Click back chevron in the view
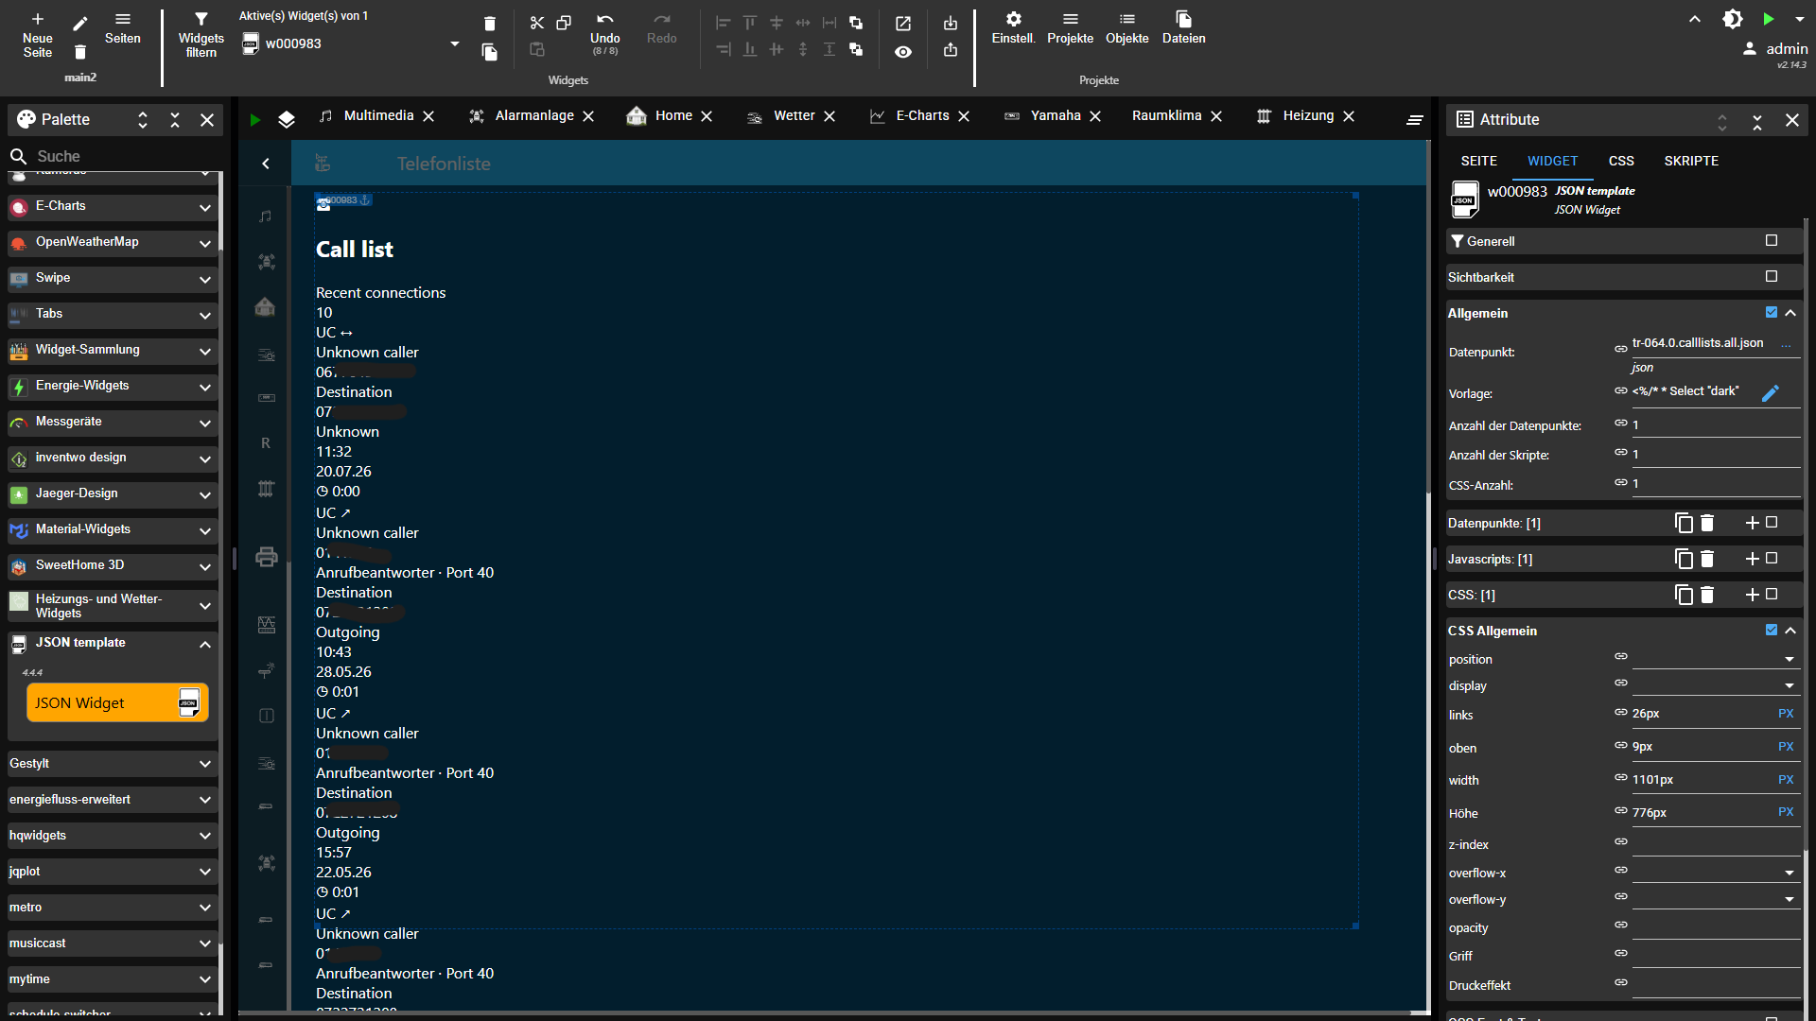Screen dimensions: 1816x1021 pos(266,164)
